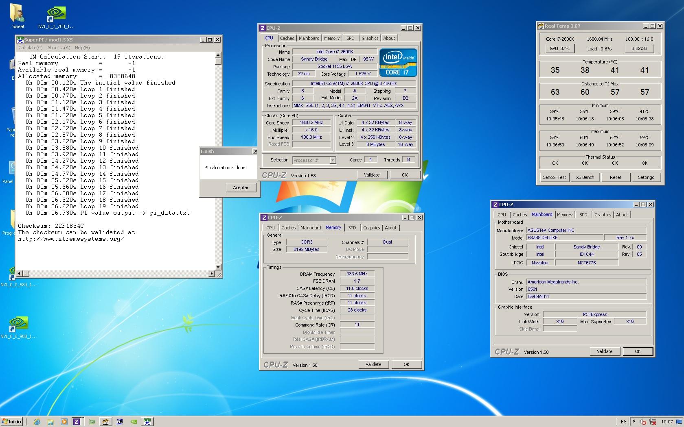Click Validate in the CPU-Z CPU window
Viewport: 684px width, 427px height.
pyautogui.click(x=372, y=175)
